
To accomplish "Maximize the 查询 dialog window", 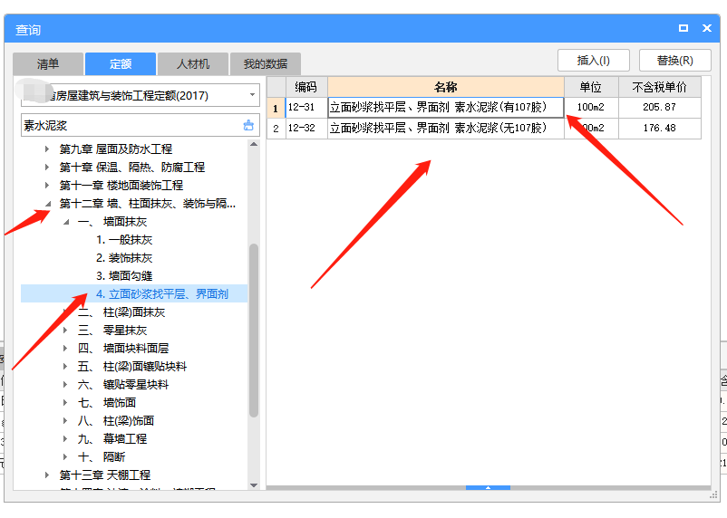I will 683,28.
